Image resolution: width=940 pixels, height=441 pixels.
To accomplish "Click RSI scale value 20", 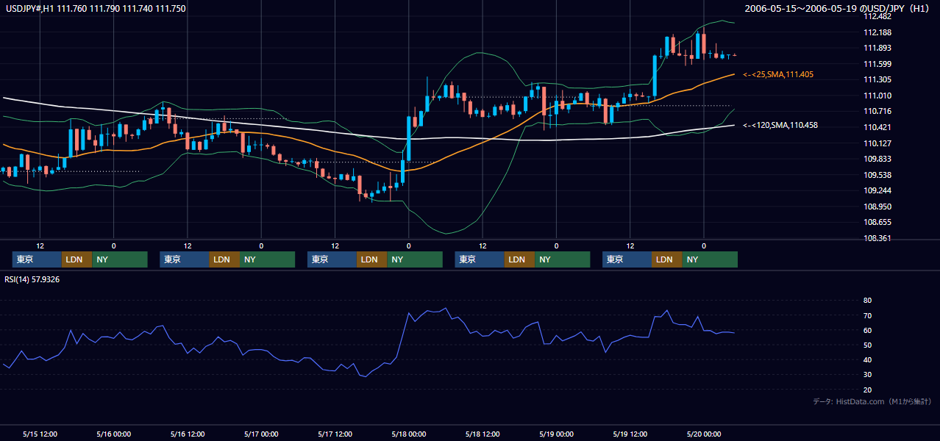I will click(867, 390).
